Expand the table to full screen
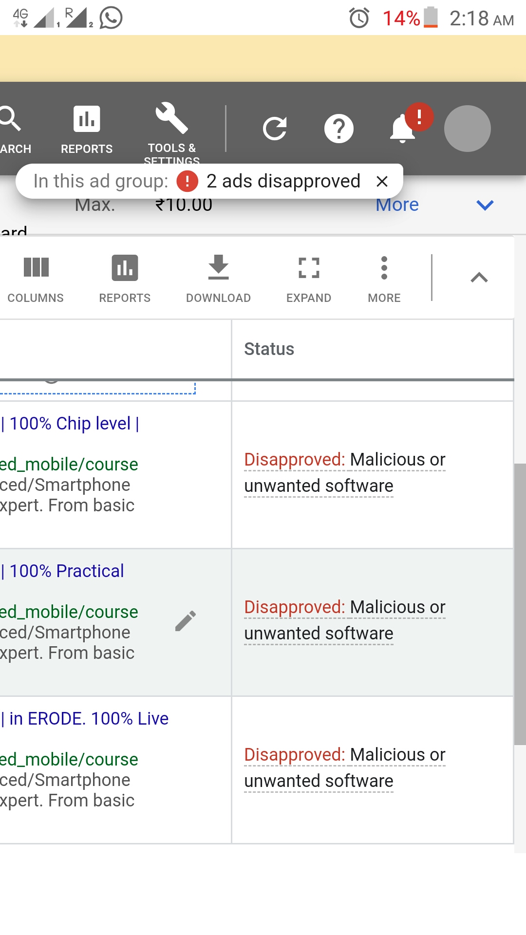Image resolution: width=526 pixels, height=935 pixels. coord(309,279)
